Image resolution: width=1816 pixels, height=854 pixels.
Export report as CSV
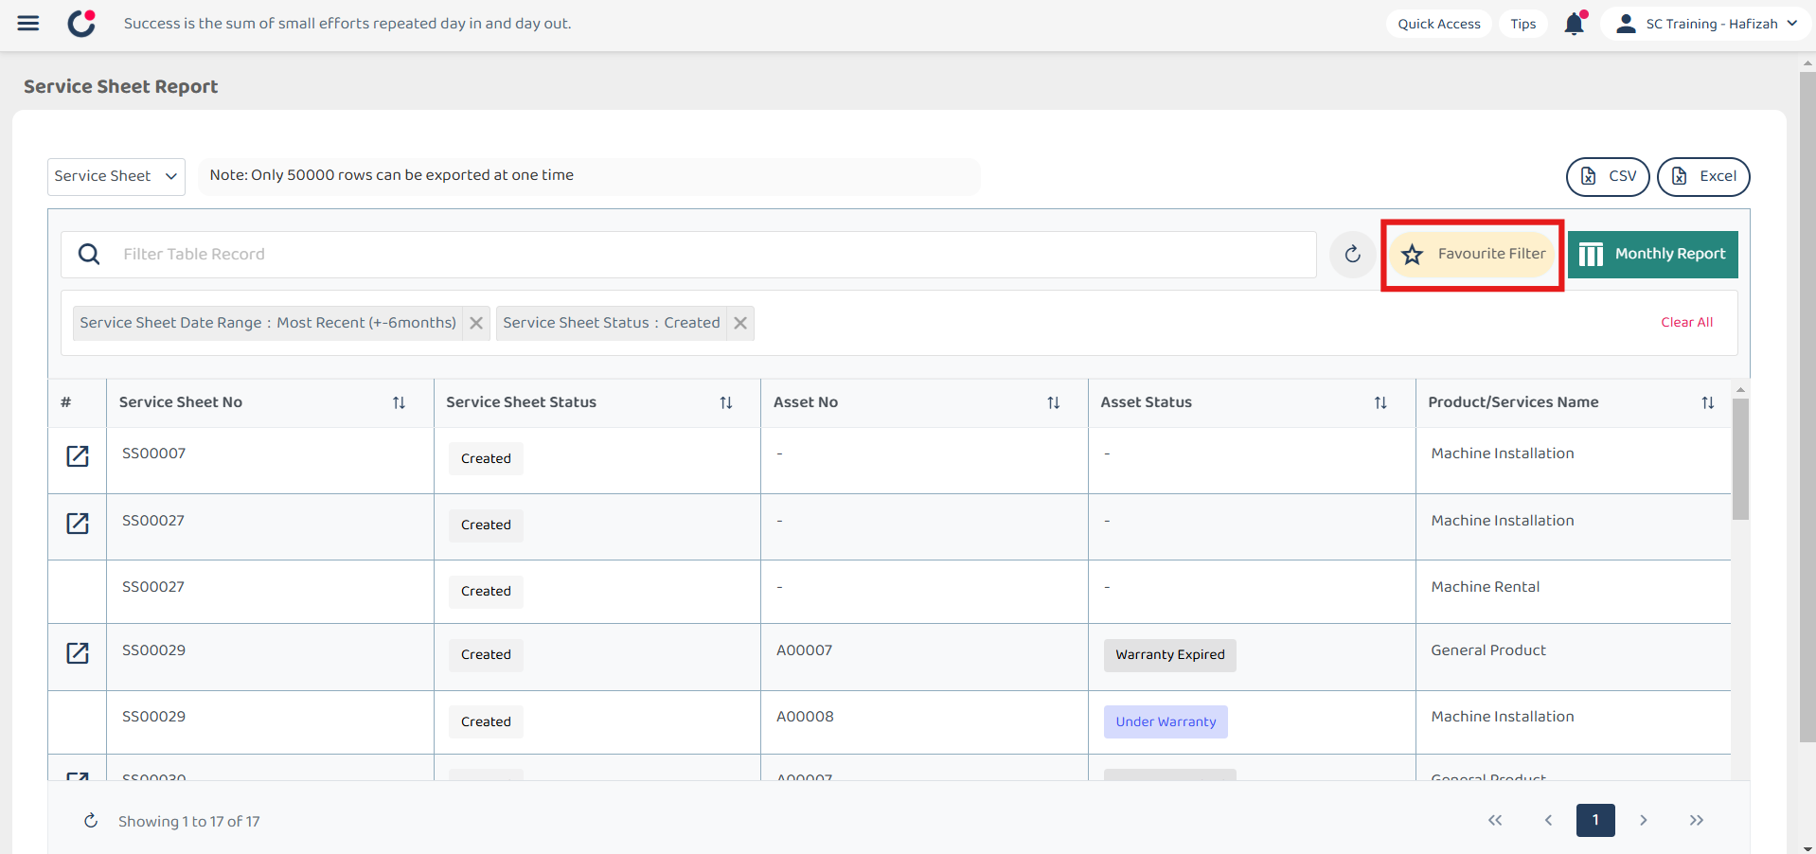1608,177
